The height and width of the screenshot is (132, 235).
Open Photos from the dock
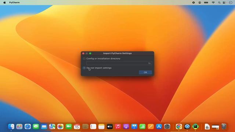[60, 126]
